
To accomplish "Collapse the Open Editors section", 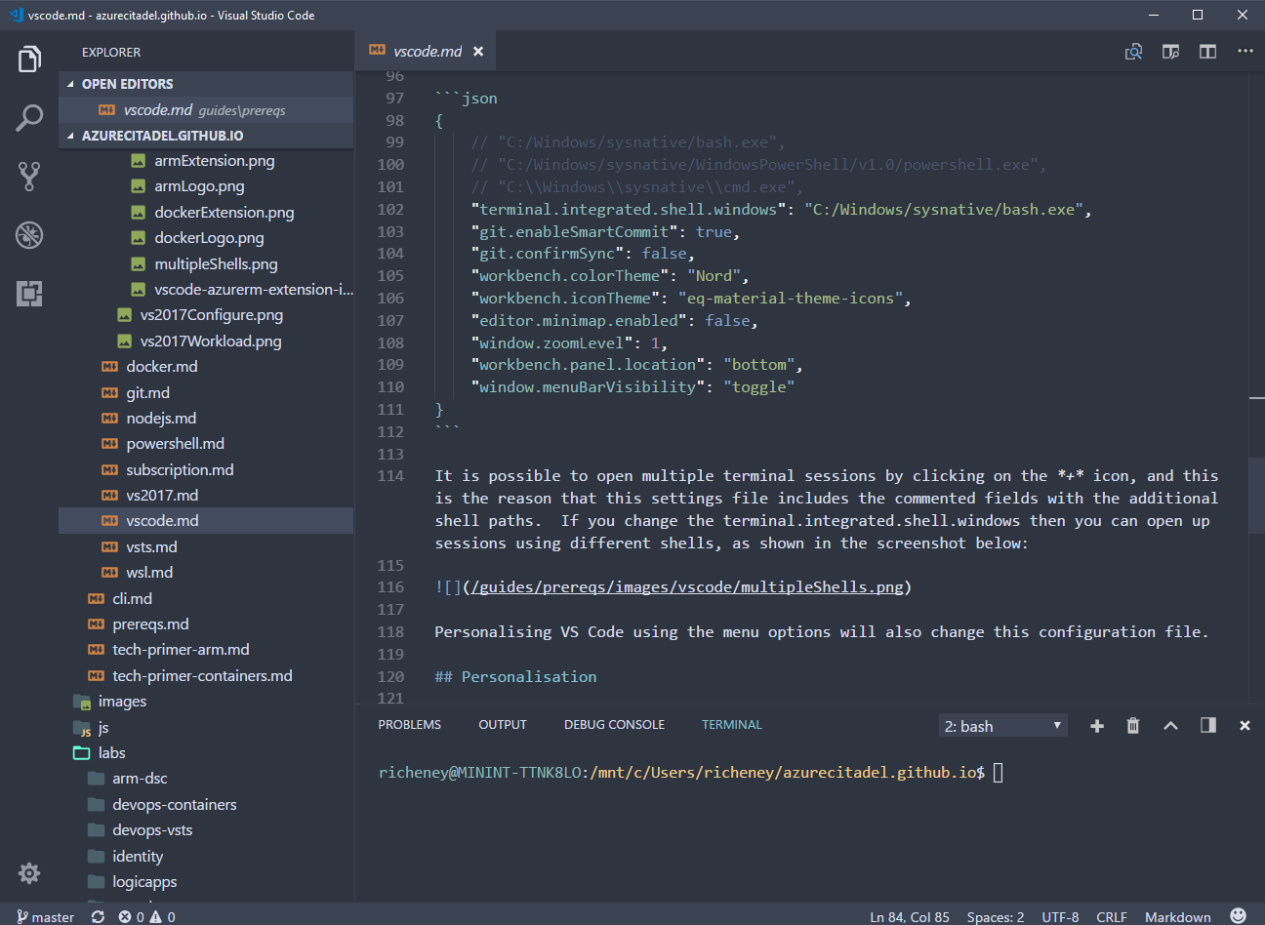I will tap(206, 84).
